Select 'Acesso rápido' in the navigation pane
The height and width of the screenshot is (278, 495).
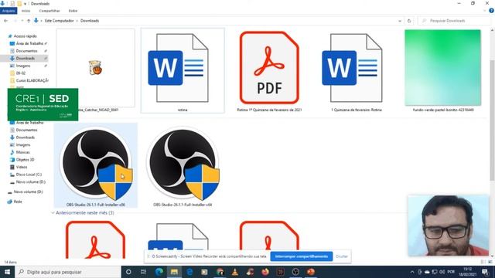tap(25, 36)
